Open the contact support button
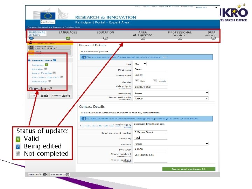Screen dimensions: 252x189 pos(61,96)
